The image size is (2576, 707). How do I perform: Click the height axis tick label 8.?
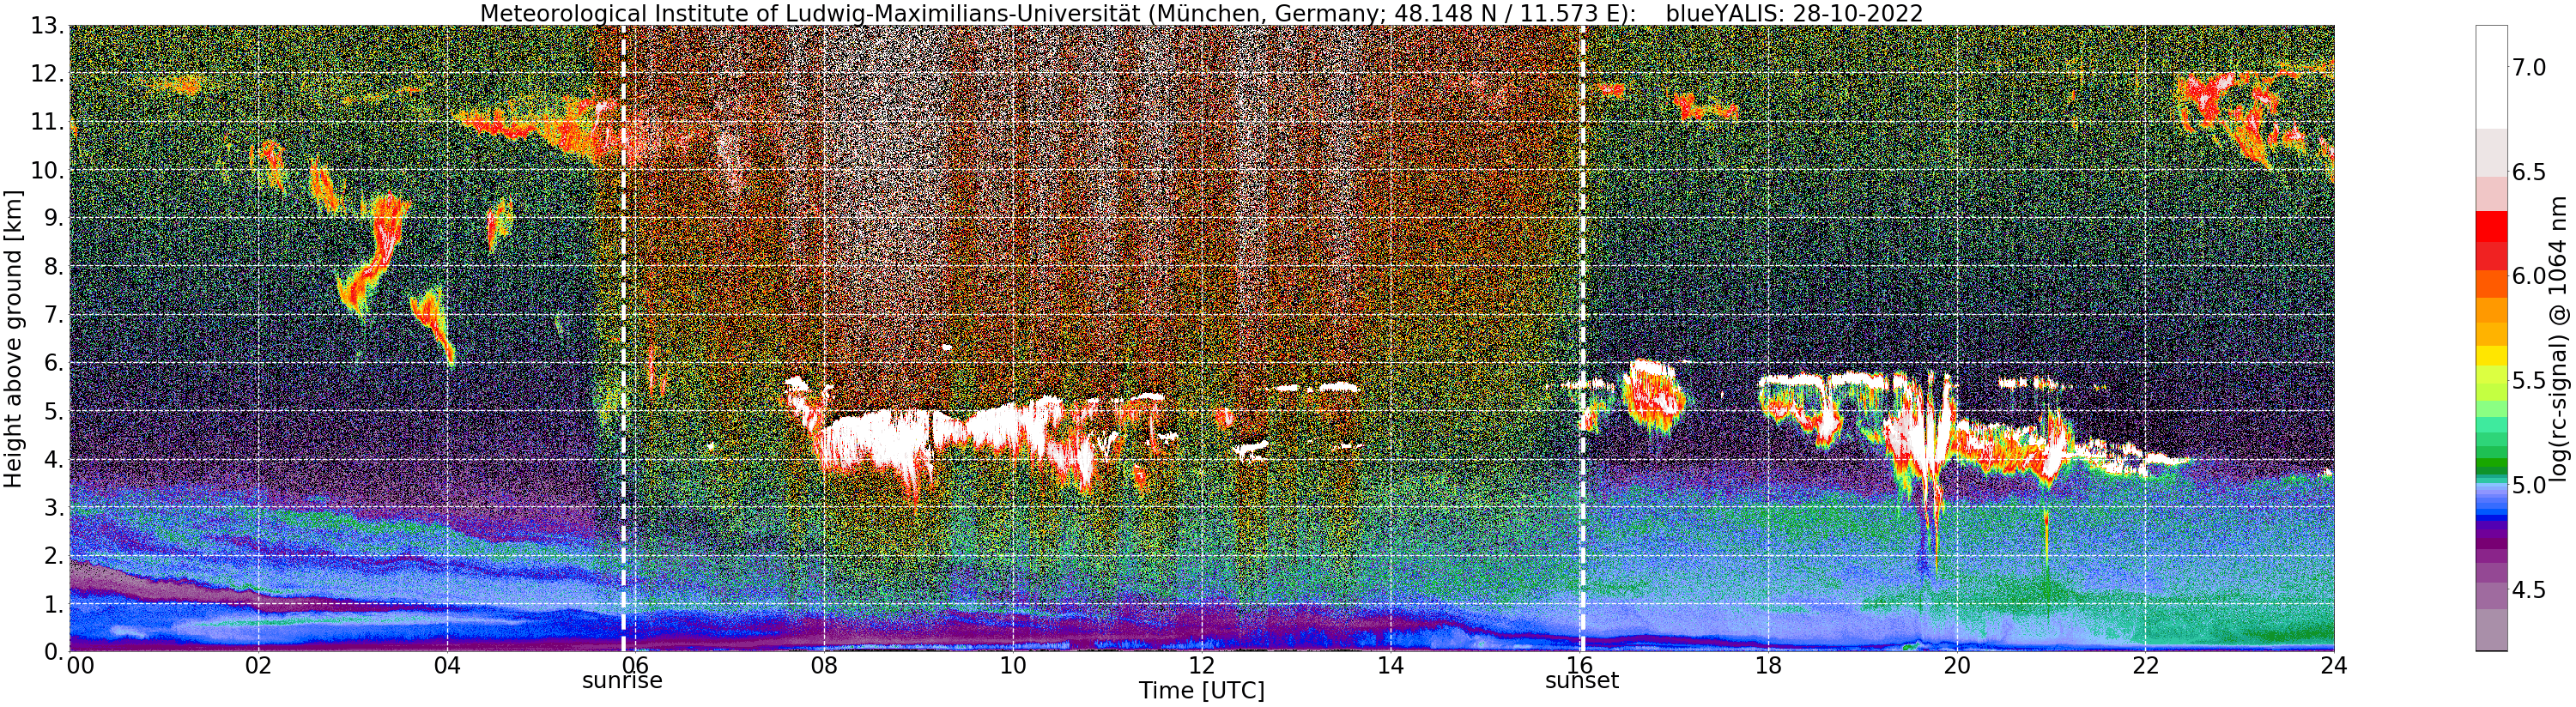click(x=54, y=266)
